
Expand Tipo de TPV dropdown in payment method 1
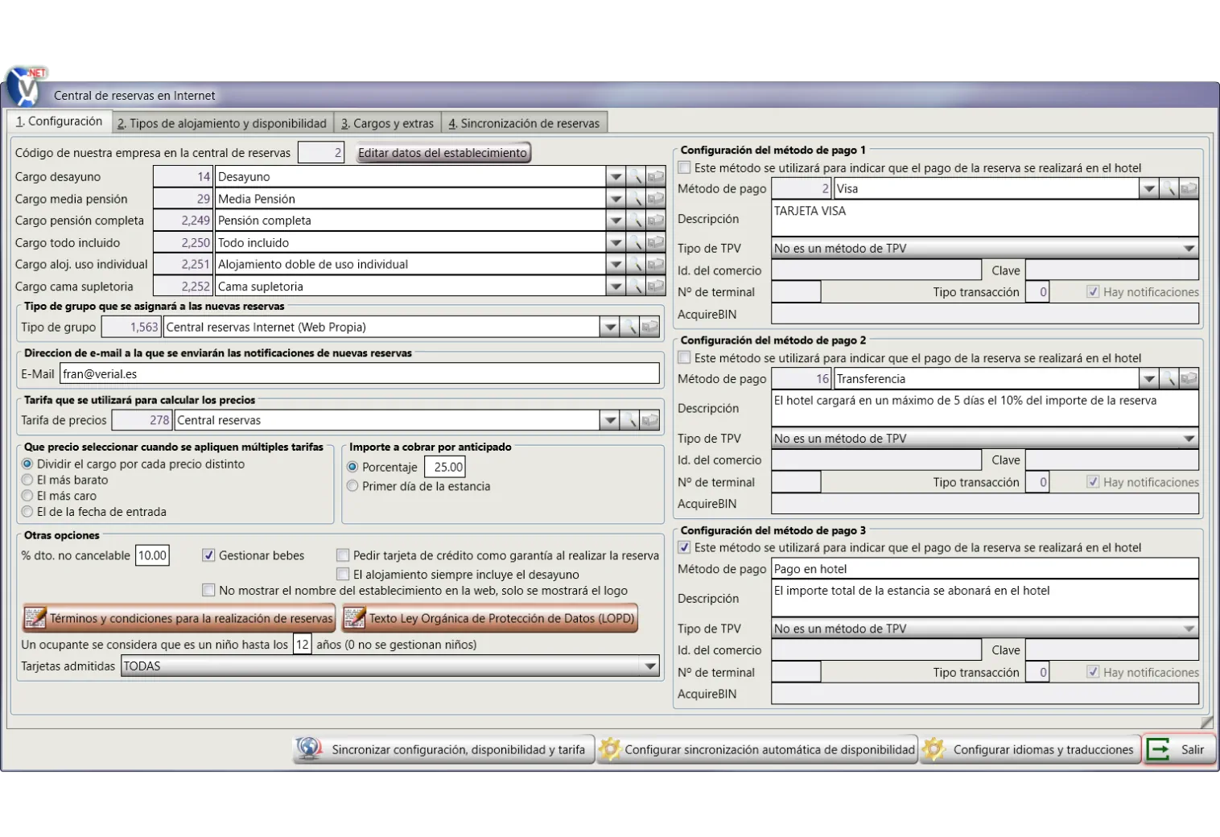tap(1189, 249)
